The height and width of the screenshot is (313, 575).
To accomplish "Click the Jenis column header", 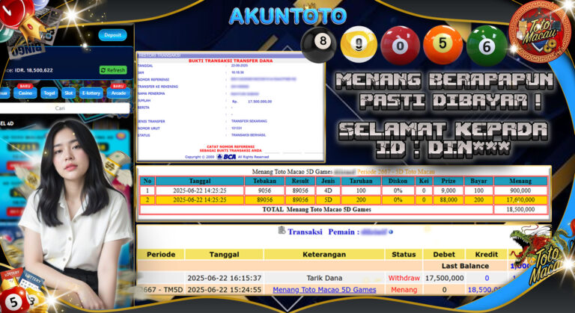I will click(x=328, y=181).
